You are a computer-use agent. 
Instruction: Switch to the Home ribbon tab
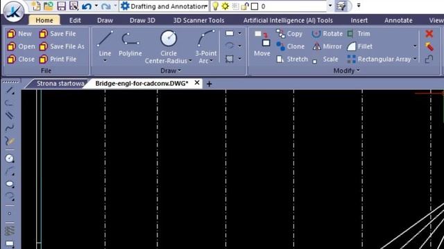[x=44, y=20]
